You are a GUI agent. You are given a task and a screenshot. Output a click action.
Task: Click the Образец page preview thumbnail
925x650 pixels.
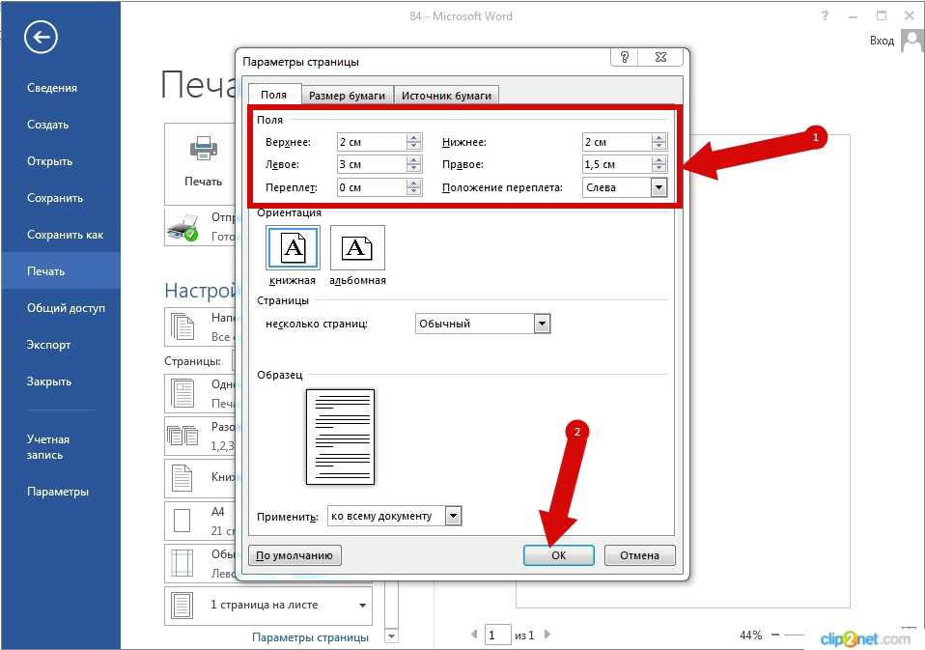coord(341,437)
